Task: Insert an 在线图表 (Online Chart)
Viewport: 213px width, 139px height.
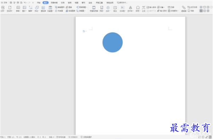Action: [70, 11]
